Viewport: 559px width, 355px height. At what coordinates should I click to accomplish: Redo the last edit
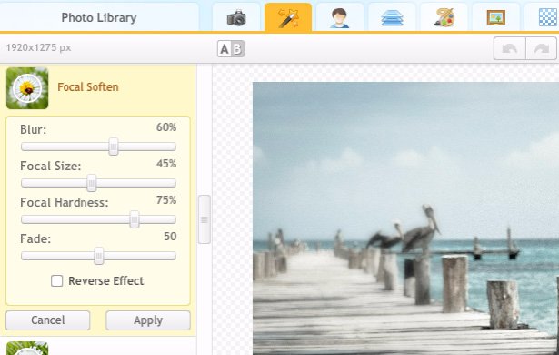pos(541,48)
